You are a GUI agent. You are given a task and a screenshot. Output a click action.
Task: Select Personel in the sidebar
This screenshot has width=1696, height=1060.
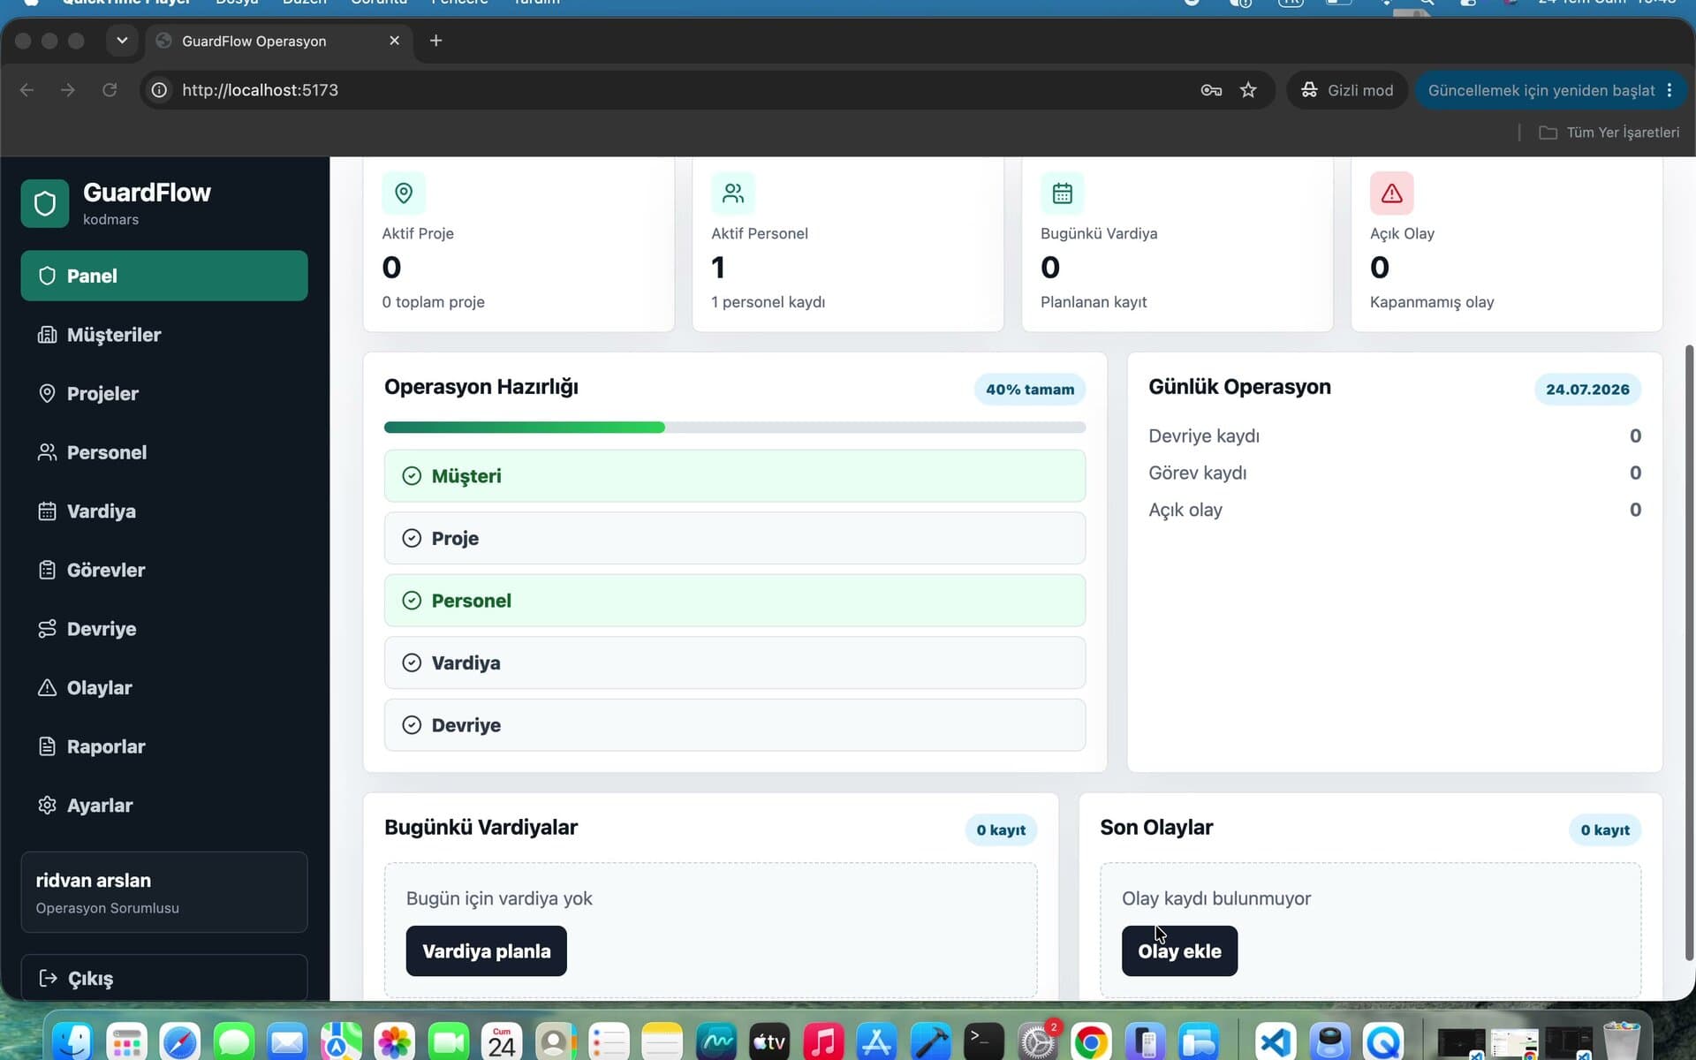click(x=164, y=452)
